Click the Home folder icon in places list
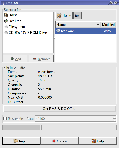The image size is (119, 148). click(6, 15)
